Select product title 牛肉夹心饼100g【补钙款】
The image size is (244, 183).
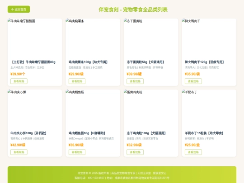[28, 133]
